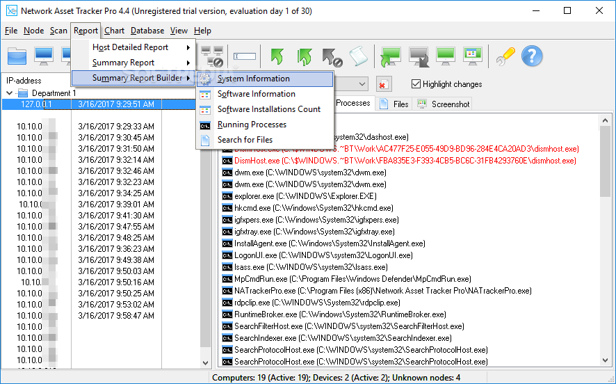Open the Help menu

click(203, 31)
